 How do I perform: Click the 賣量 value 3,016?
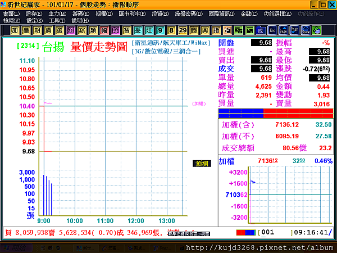coord(321,104)
